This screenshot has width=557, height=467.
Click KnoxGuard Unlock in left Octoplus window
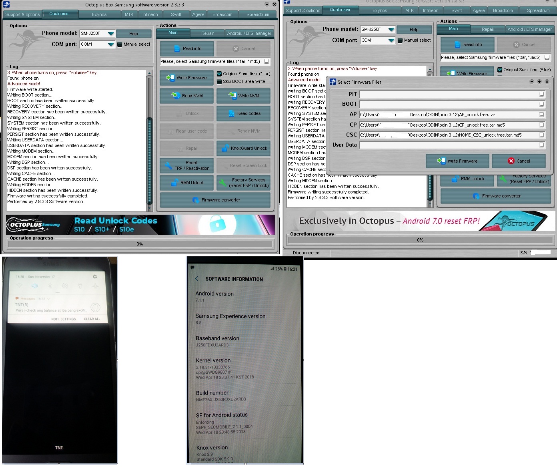coord(243,148)
